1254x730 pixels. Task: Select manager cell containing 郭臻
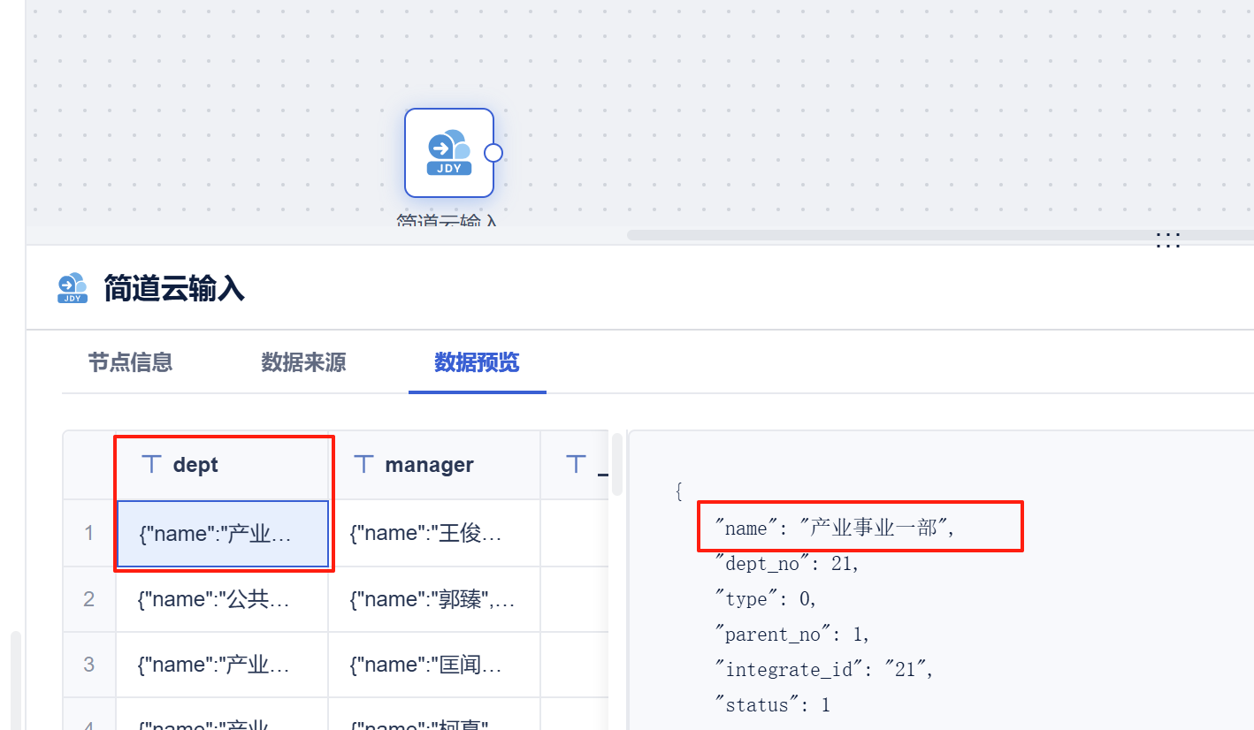click(434, 600)
